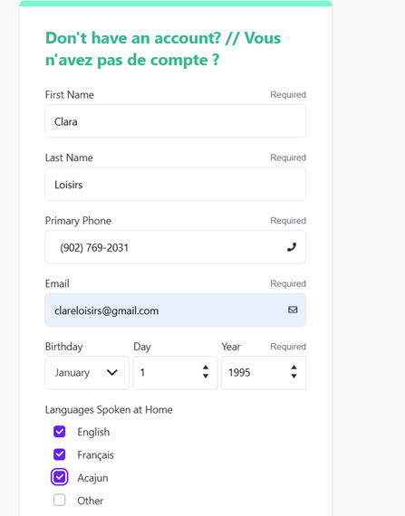Click the Other checkbox label text

(91, 501)
